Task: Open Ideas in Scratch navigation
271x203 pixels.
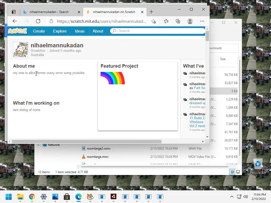Action: pos(80,31)
